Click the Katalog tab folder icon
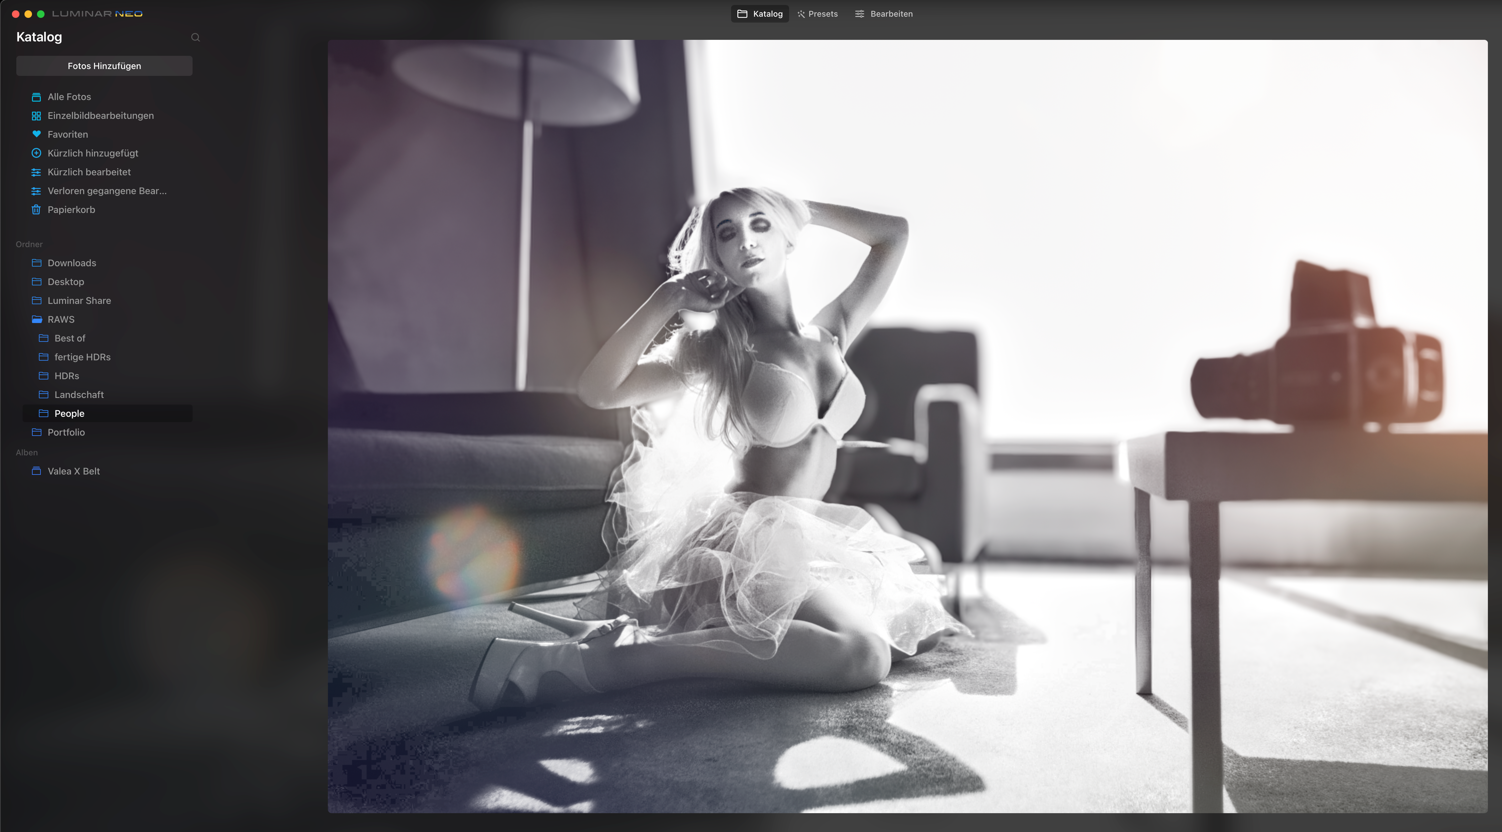Viewport: 1502px width, 832px height. click(x=742, y=14)
